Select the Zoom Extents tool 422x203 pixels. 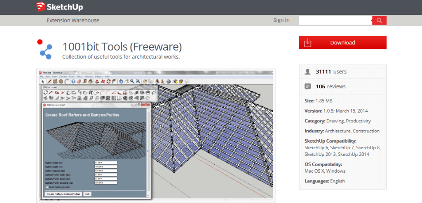(x=138, y=81)
